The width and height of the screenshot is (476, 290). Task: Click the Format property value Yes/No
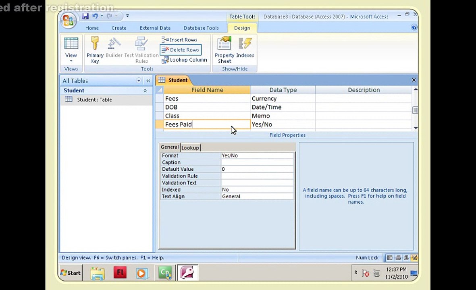257,155
